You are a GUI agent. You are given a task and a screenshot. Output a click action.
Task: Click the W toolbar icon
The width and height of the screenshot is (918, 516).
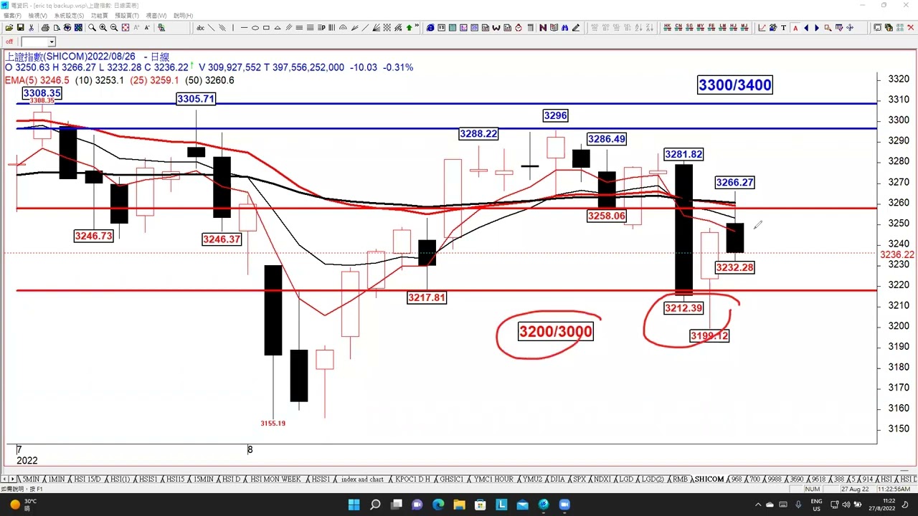(x=496, y=28)
